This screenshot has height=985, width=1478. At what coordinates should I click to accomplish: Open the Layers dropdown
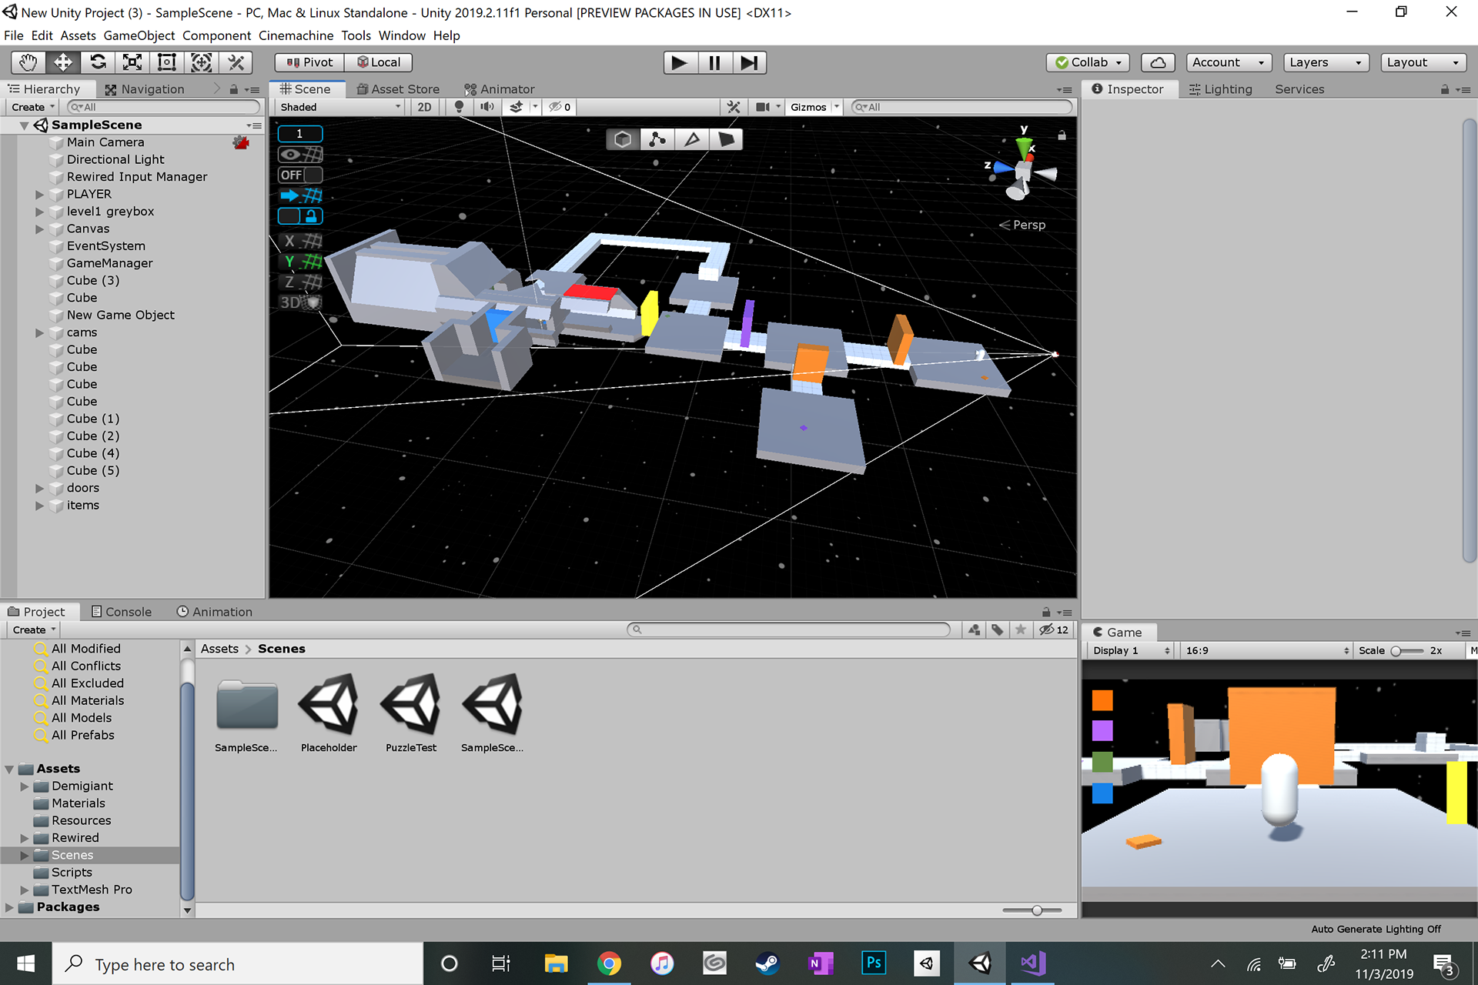coord(1325,62)
